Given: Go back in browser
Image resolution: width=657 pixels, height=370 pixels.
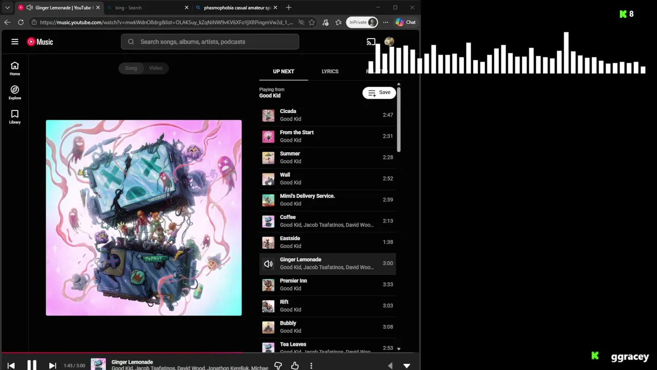Looking at the screenshot, I should click(7, 22).
